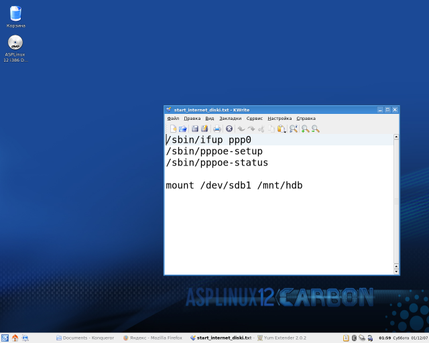
Task: Find previous with the rightmost magnifier
Action: click(x=315, y=129)
